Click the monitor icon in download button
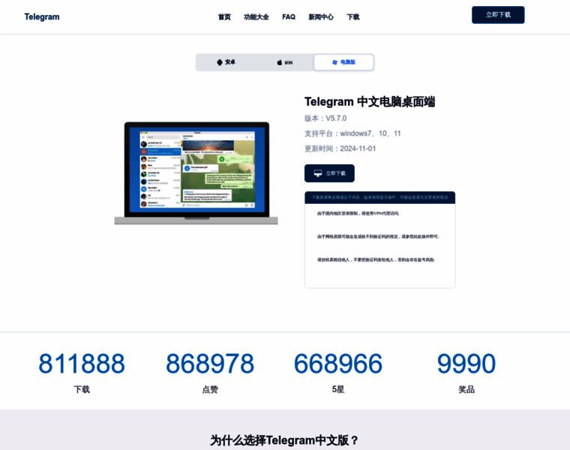Screen dimensions: 570x450 coord(318,173)
